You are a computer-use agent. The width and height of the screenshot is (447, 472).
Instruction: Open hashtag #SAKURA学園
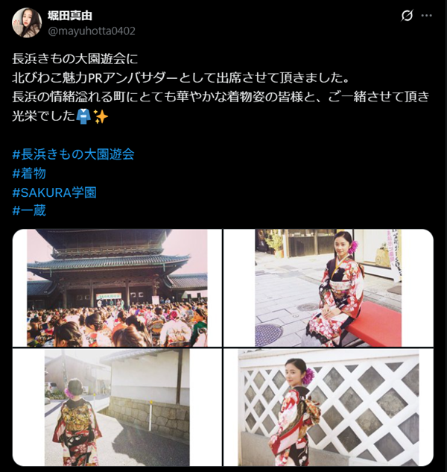point(54,192)
